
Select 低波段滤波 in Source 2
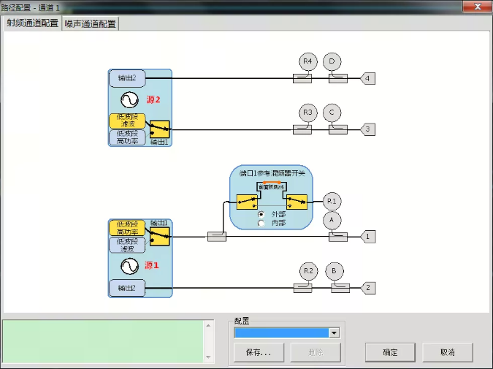coord(127,121)
